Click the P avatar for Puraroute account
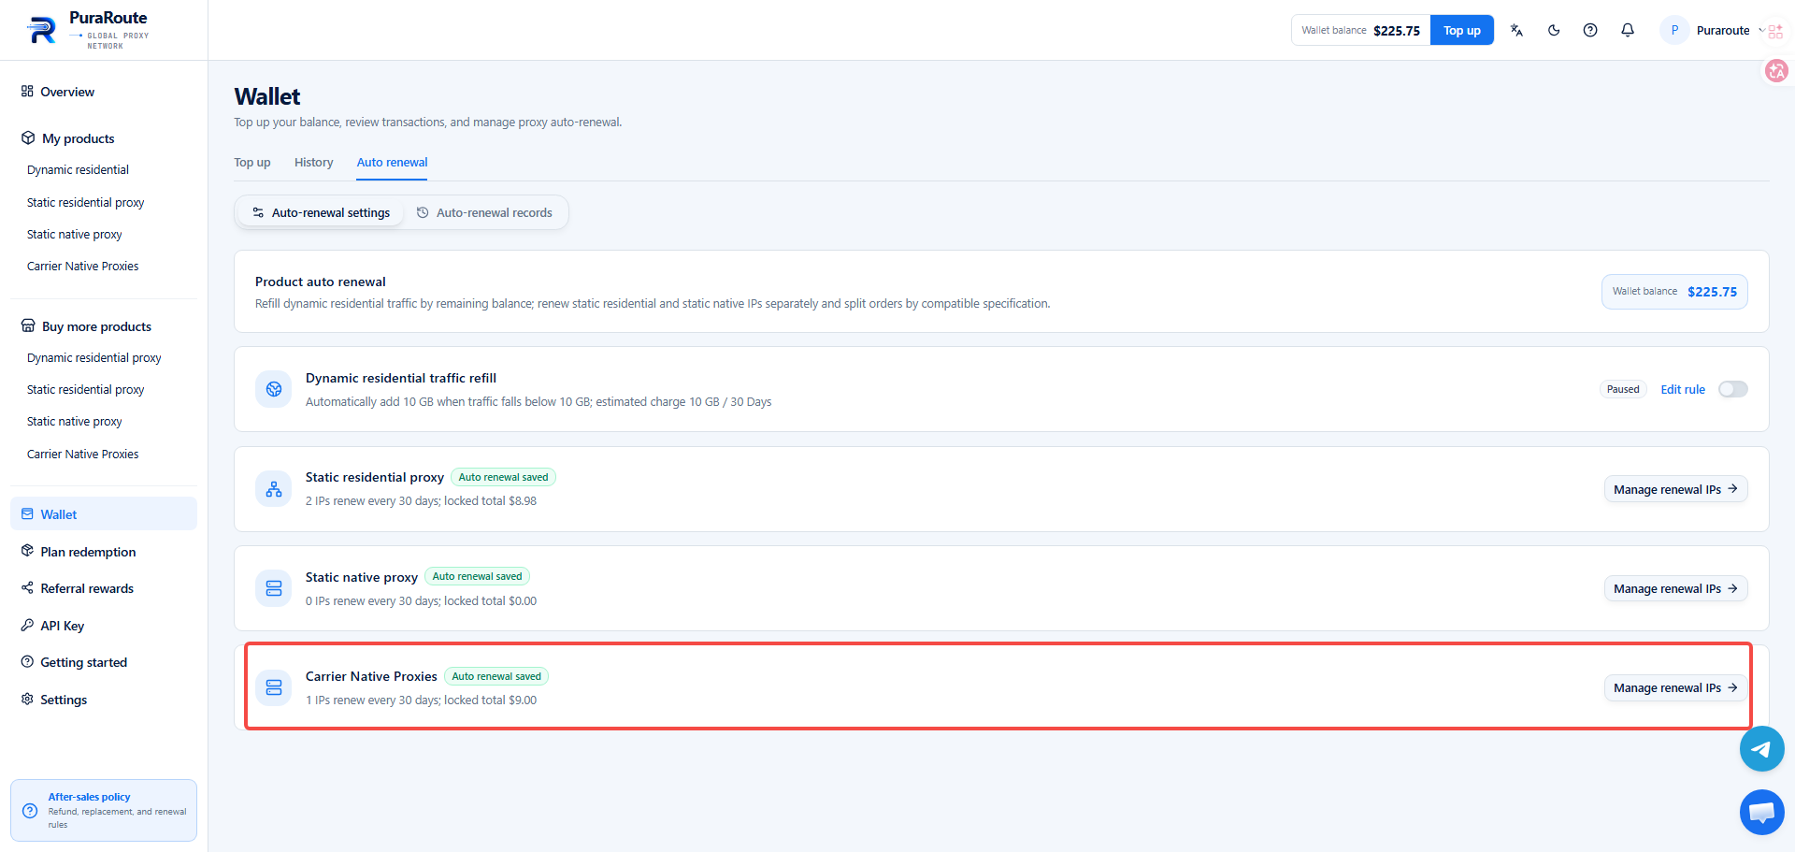This screenshot has height=852, width=1795. click(x=1674, y=30)
